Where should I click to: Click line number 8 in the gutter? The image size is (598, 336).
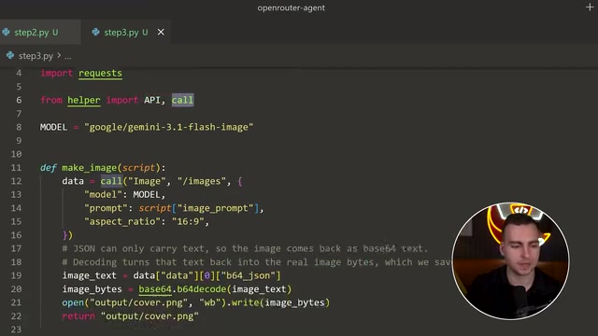(x=19, y=127)
